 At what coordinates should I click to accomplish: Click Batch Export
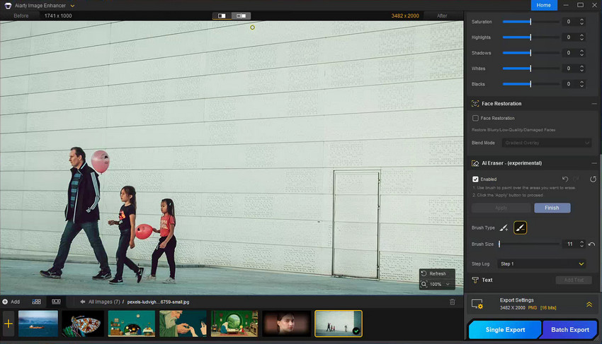point(569,330)
